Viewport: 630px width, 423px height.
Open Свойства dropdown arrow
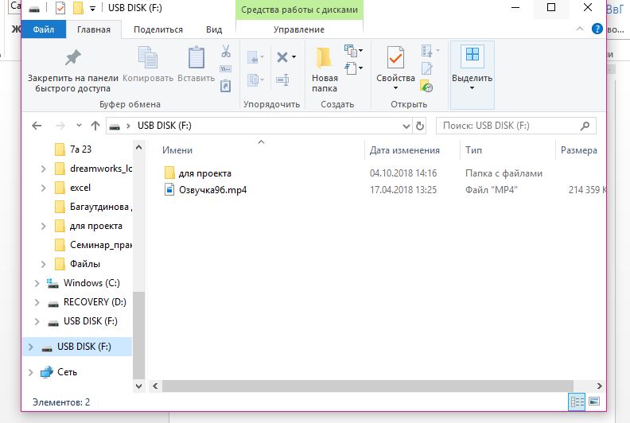pos(395,87)
